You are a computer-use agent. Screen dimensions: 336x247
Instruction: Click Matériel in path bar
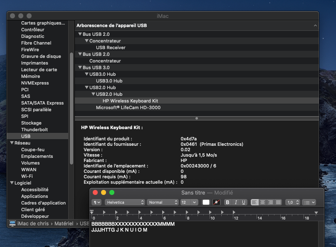pyautogui.click(x=64, y=223)
